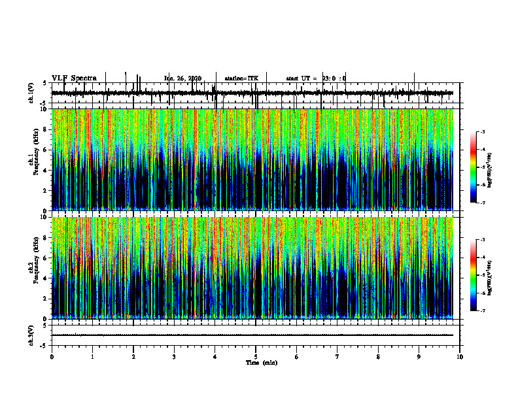
Task: Click time axis tick label "7"
Action: click(x=337, y=357)
